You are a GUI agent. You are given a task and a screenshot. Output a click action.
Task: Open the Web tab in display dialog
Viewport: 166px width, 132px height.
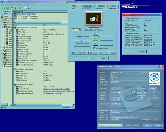(x=73, y=8)
